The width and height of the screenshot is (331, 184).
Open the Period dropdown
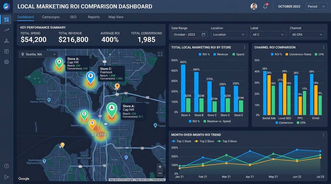(316, 6)
